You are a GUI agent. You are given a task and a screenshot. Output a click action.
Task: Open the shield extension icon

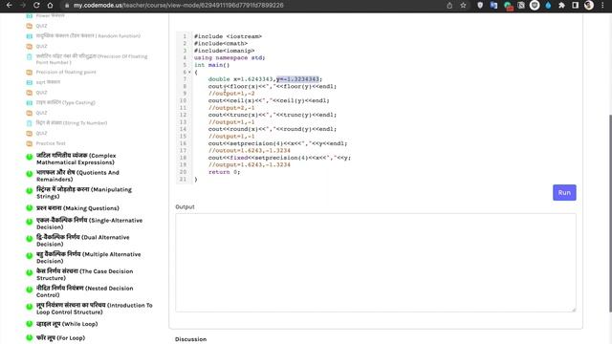pyautogui.click(x=480, y=6)
